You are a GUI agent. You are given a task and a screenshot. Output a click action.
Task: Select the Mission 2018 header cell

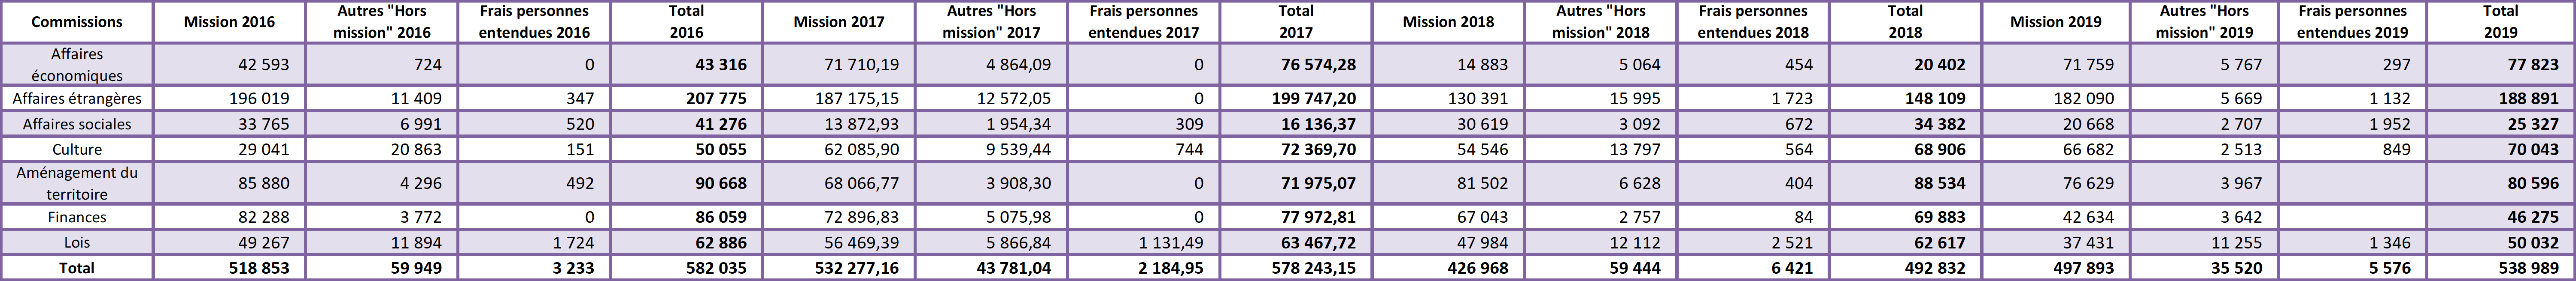(1448, 21)
